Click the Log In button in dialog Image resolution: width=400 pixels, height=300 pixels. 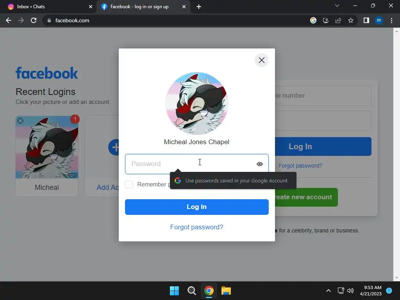(x=197, y=207)
